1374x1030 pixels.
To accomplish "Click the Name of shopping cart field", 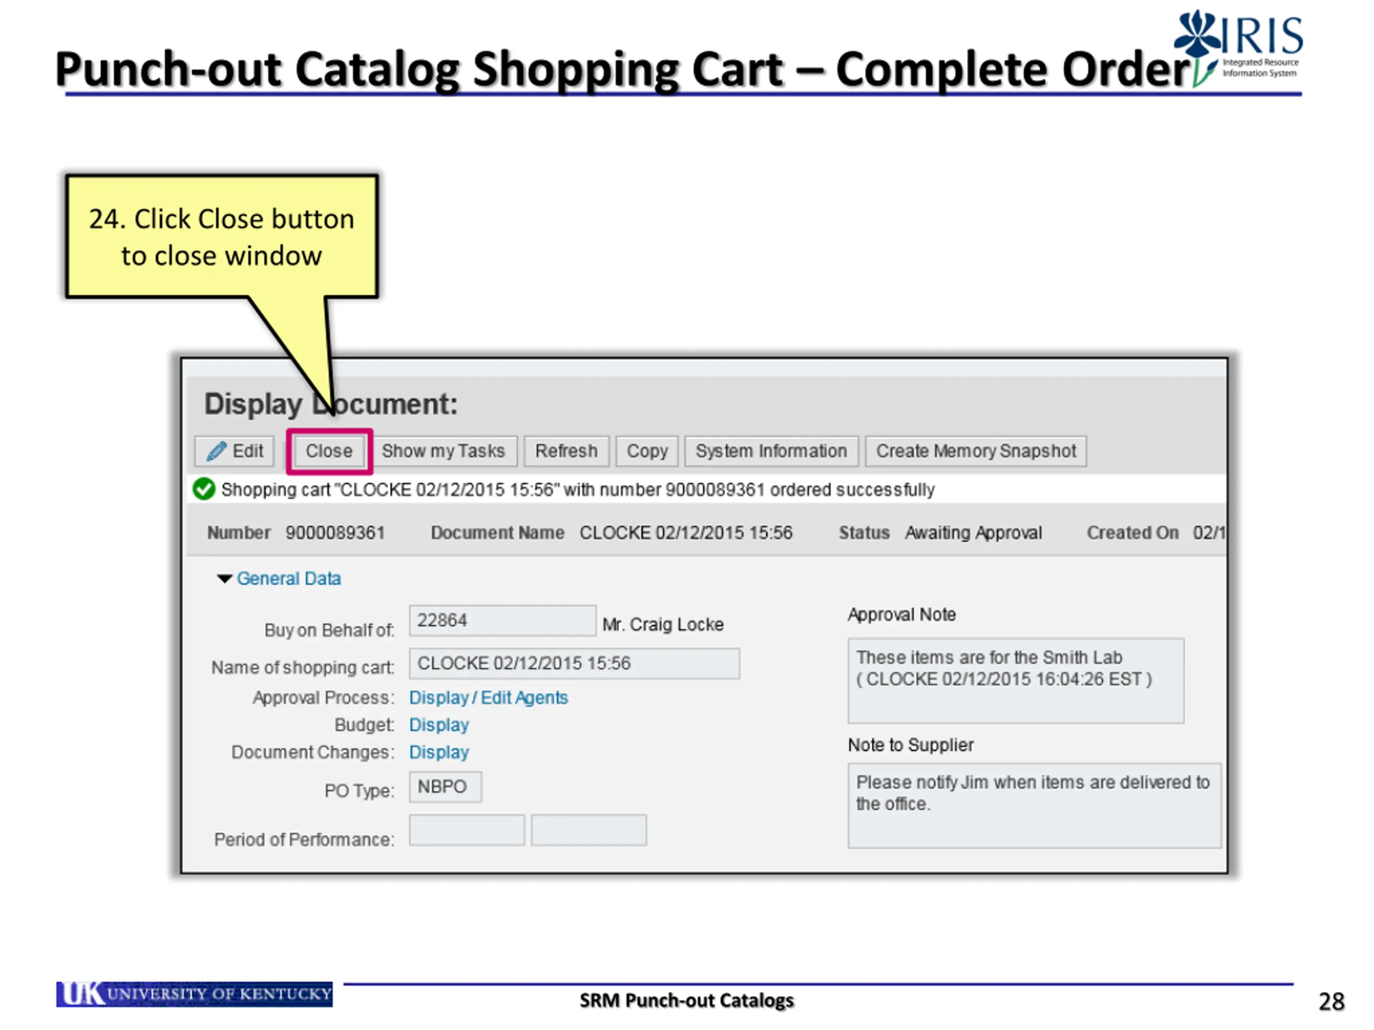I will pyautogui.click(x=574, y=663).
